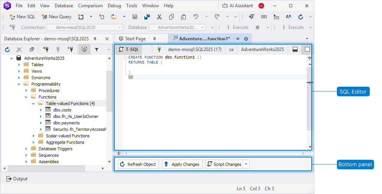The image size is (382, 194).
Task: Click the collapse all icon in Database Explorer
Action: coord(32,50)
